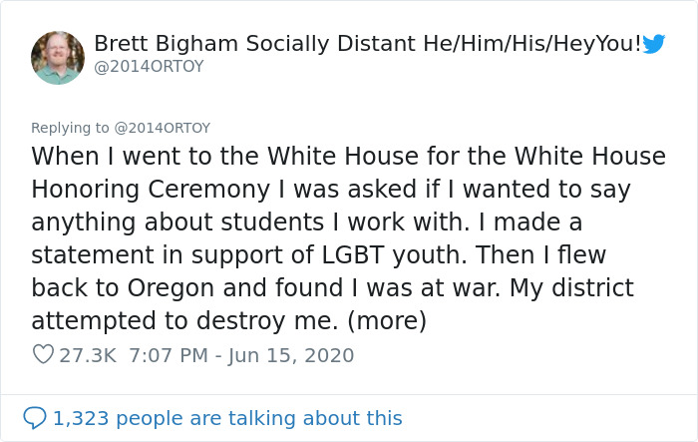Open Brett Bigham's profile picture
698x442 pixels.
pos(58,58)
